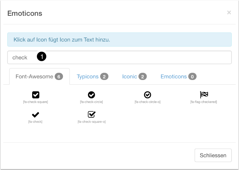Click the Schliessen button
The image size is (239, 170).
[213, 155]
